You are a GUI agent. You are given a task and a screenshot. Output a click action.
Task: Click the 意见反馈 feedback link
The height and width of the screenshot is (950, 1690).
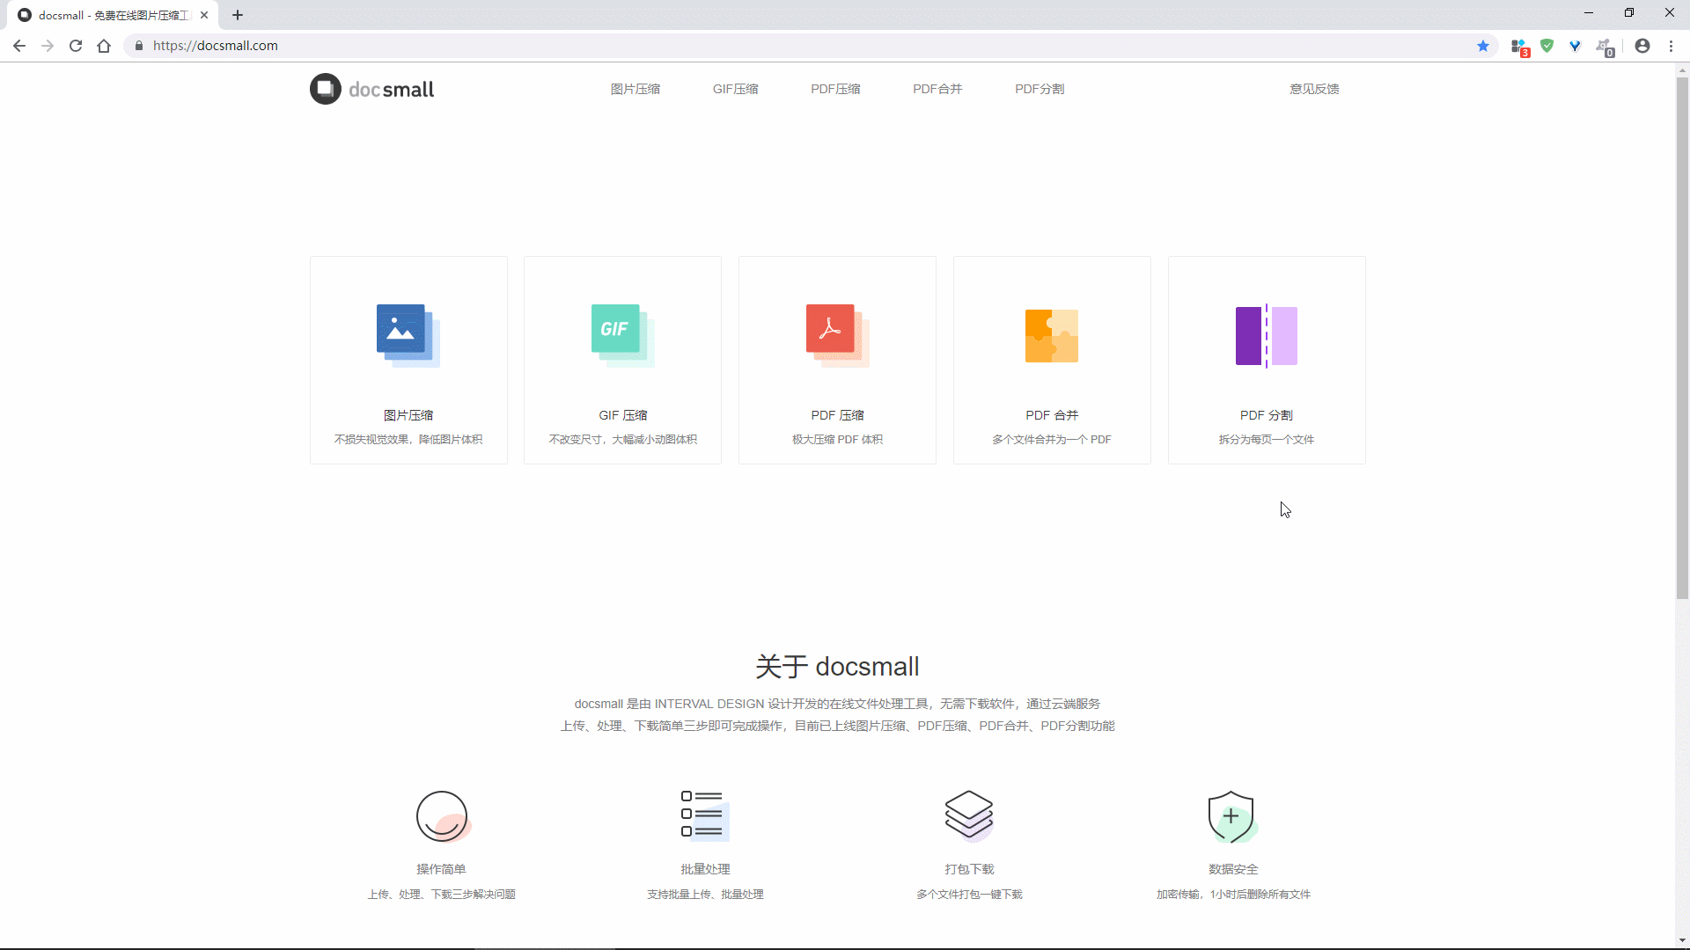pos(1315,90)
